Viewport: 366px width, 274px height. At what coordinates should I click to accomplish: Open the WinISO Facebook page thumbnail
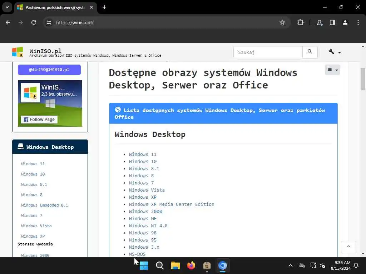coord(30,93)
